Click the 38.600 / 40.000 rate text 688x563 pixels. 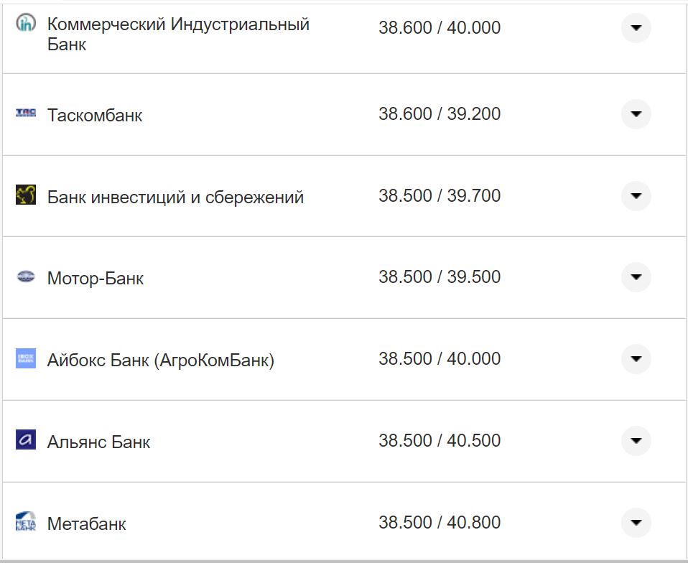coord(440,27)
